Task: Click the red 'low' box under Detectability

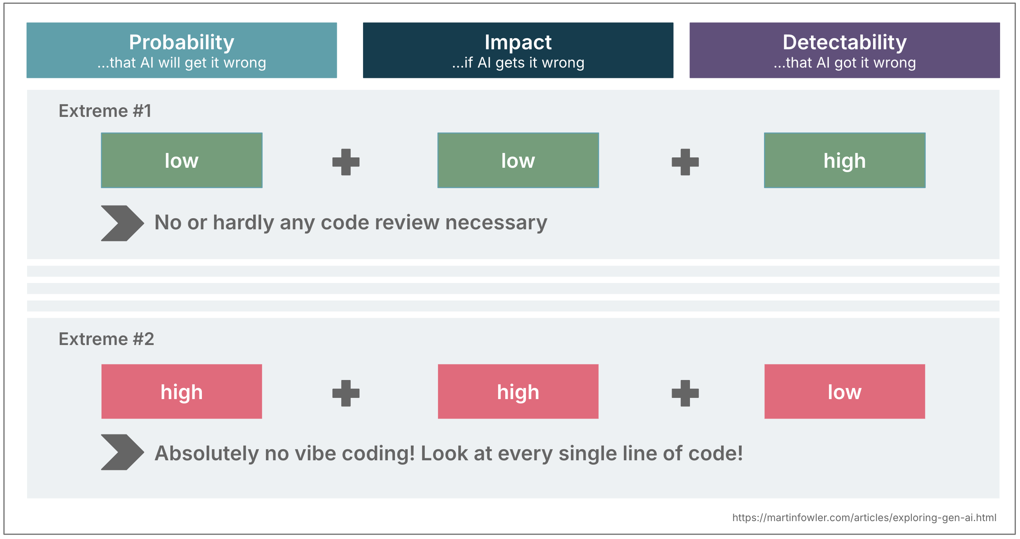Action: tap(844, 392)
